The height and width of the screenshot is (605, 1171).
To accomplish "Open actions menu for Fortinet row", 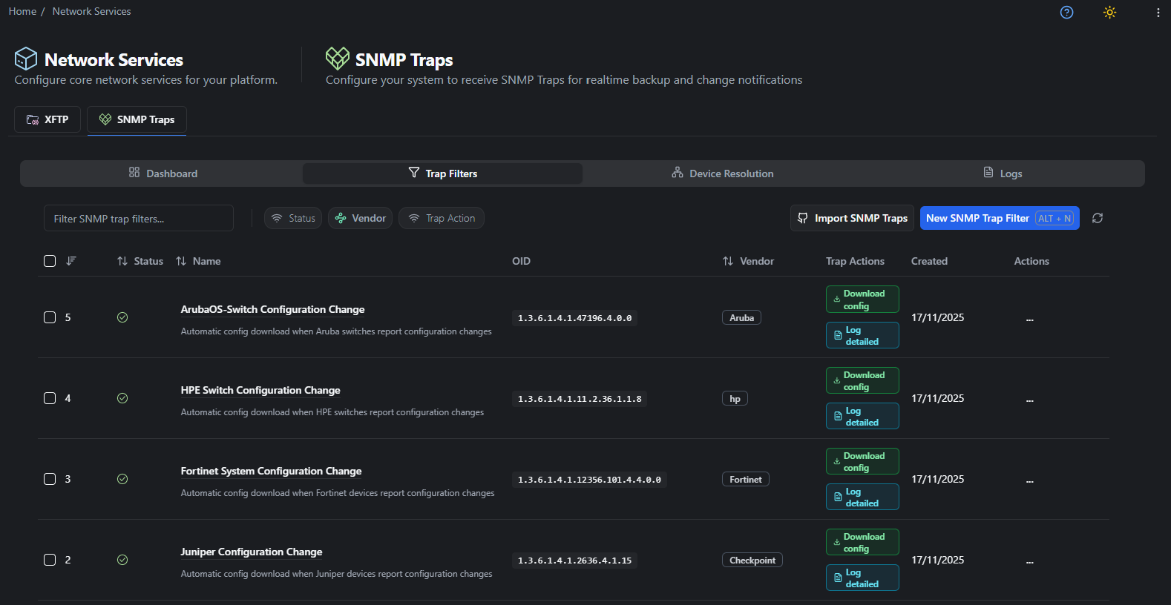I will tap(1030, 481).
